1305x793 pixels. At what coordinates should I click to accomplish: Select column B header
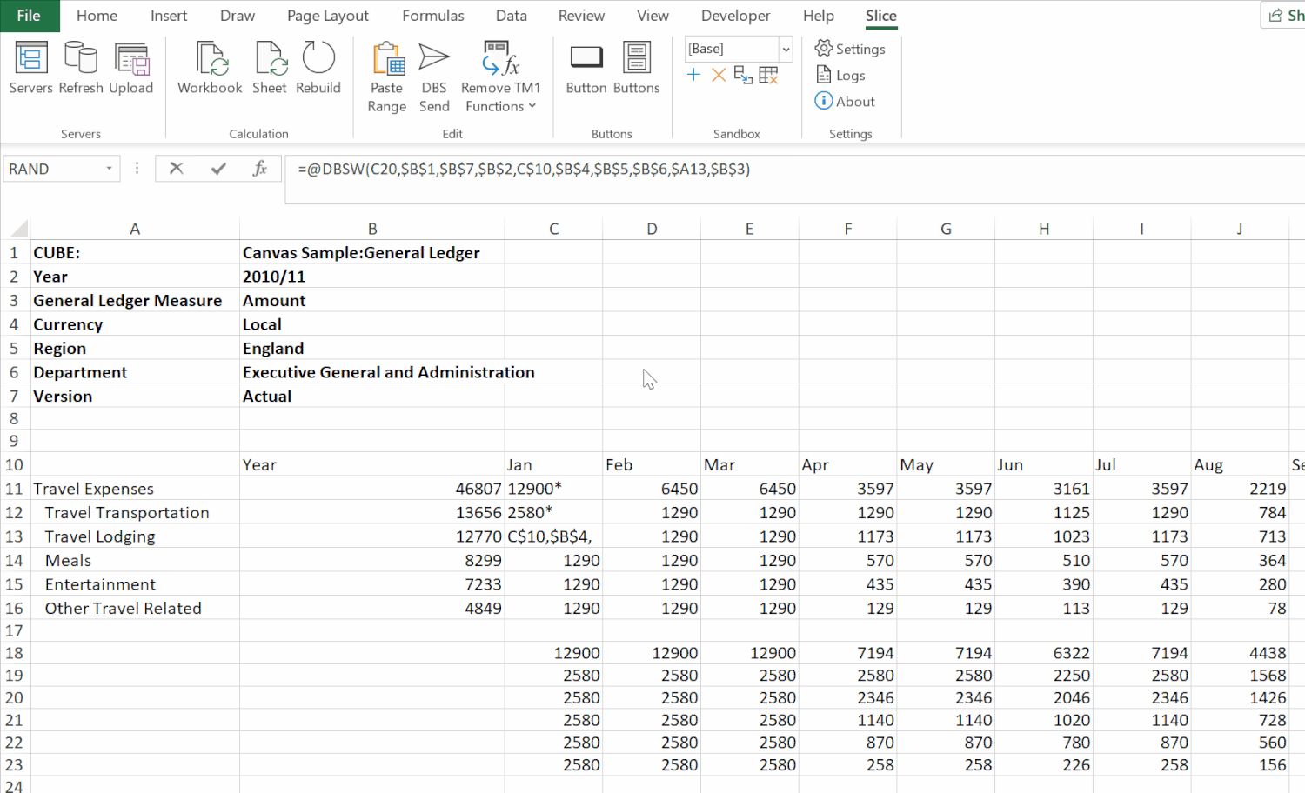(372, 229)
